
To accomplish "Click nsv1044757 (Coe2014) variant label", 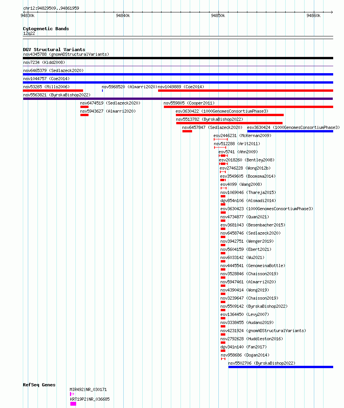I will [x=46, y=79].
